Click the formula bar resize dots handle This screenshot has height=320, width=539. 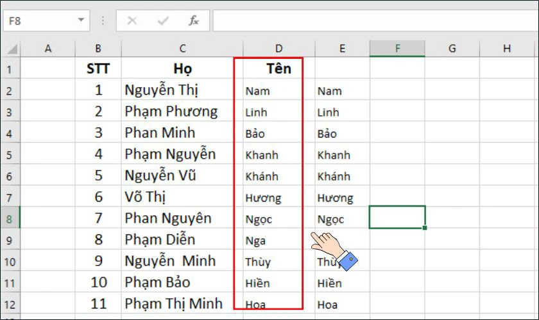[x=103, y=20]
